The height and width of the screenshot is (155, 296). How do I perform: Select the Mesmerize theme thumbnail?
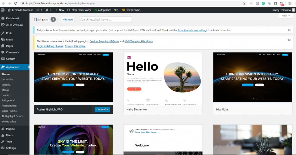[73, 139]
